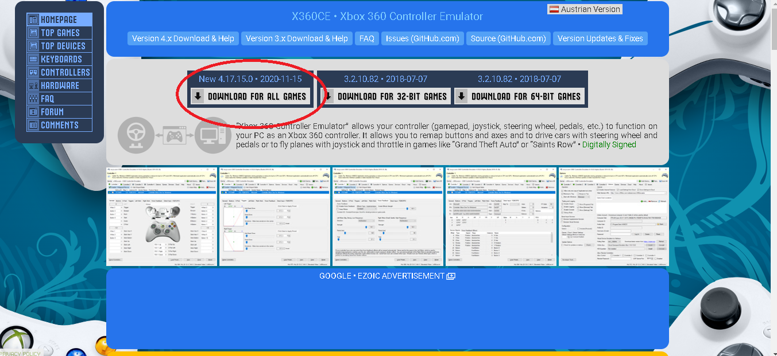The height and width of the screenshot is (356, 777).
Task: Click the sidebar FAQ icon
Action: pyautogui.click(x=33, y=99)
